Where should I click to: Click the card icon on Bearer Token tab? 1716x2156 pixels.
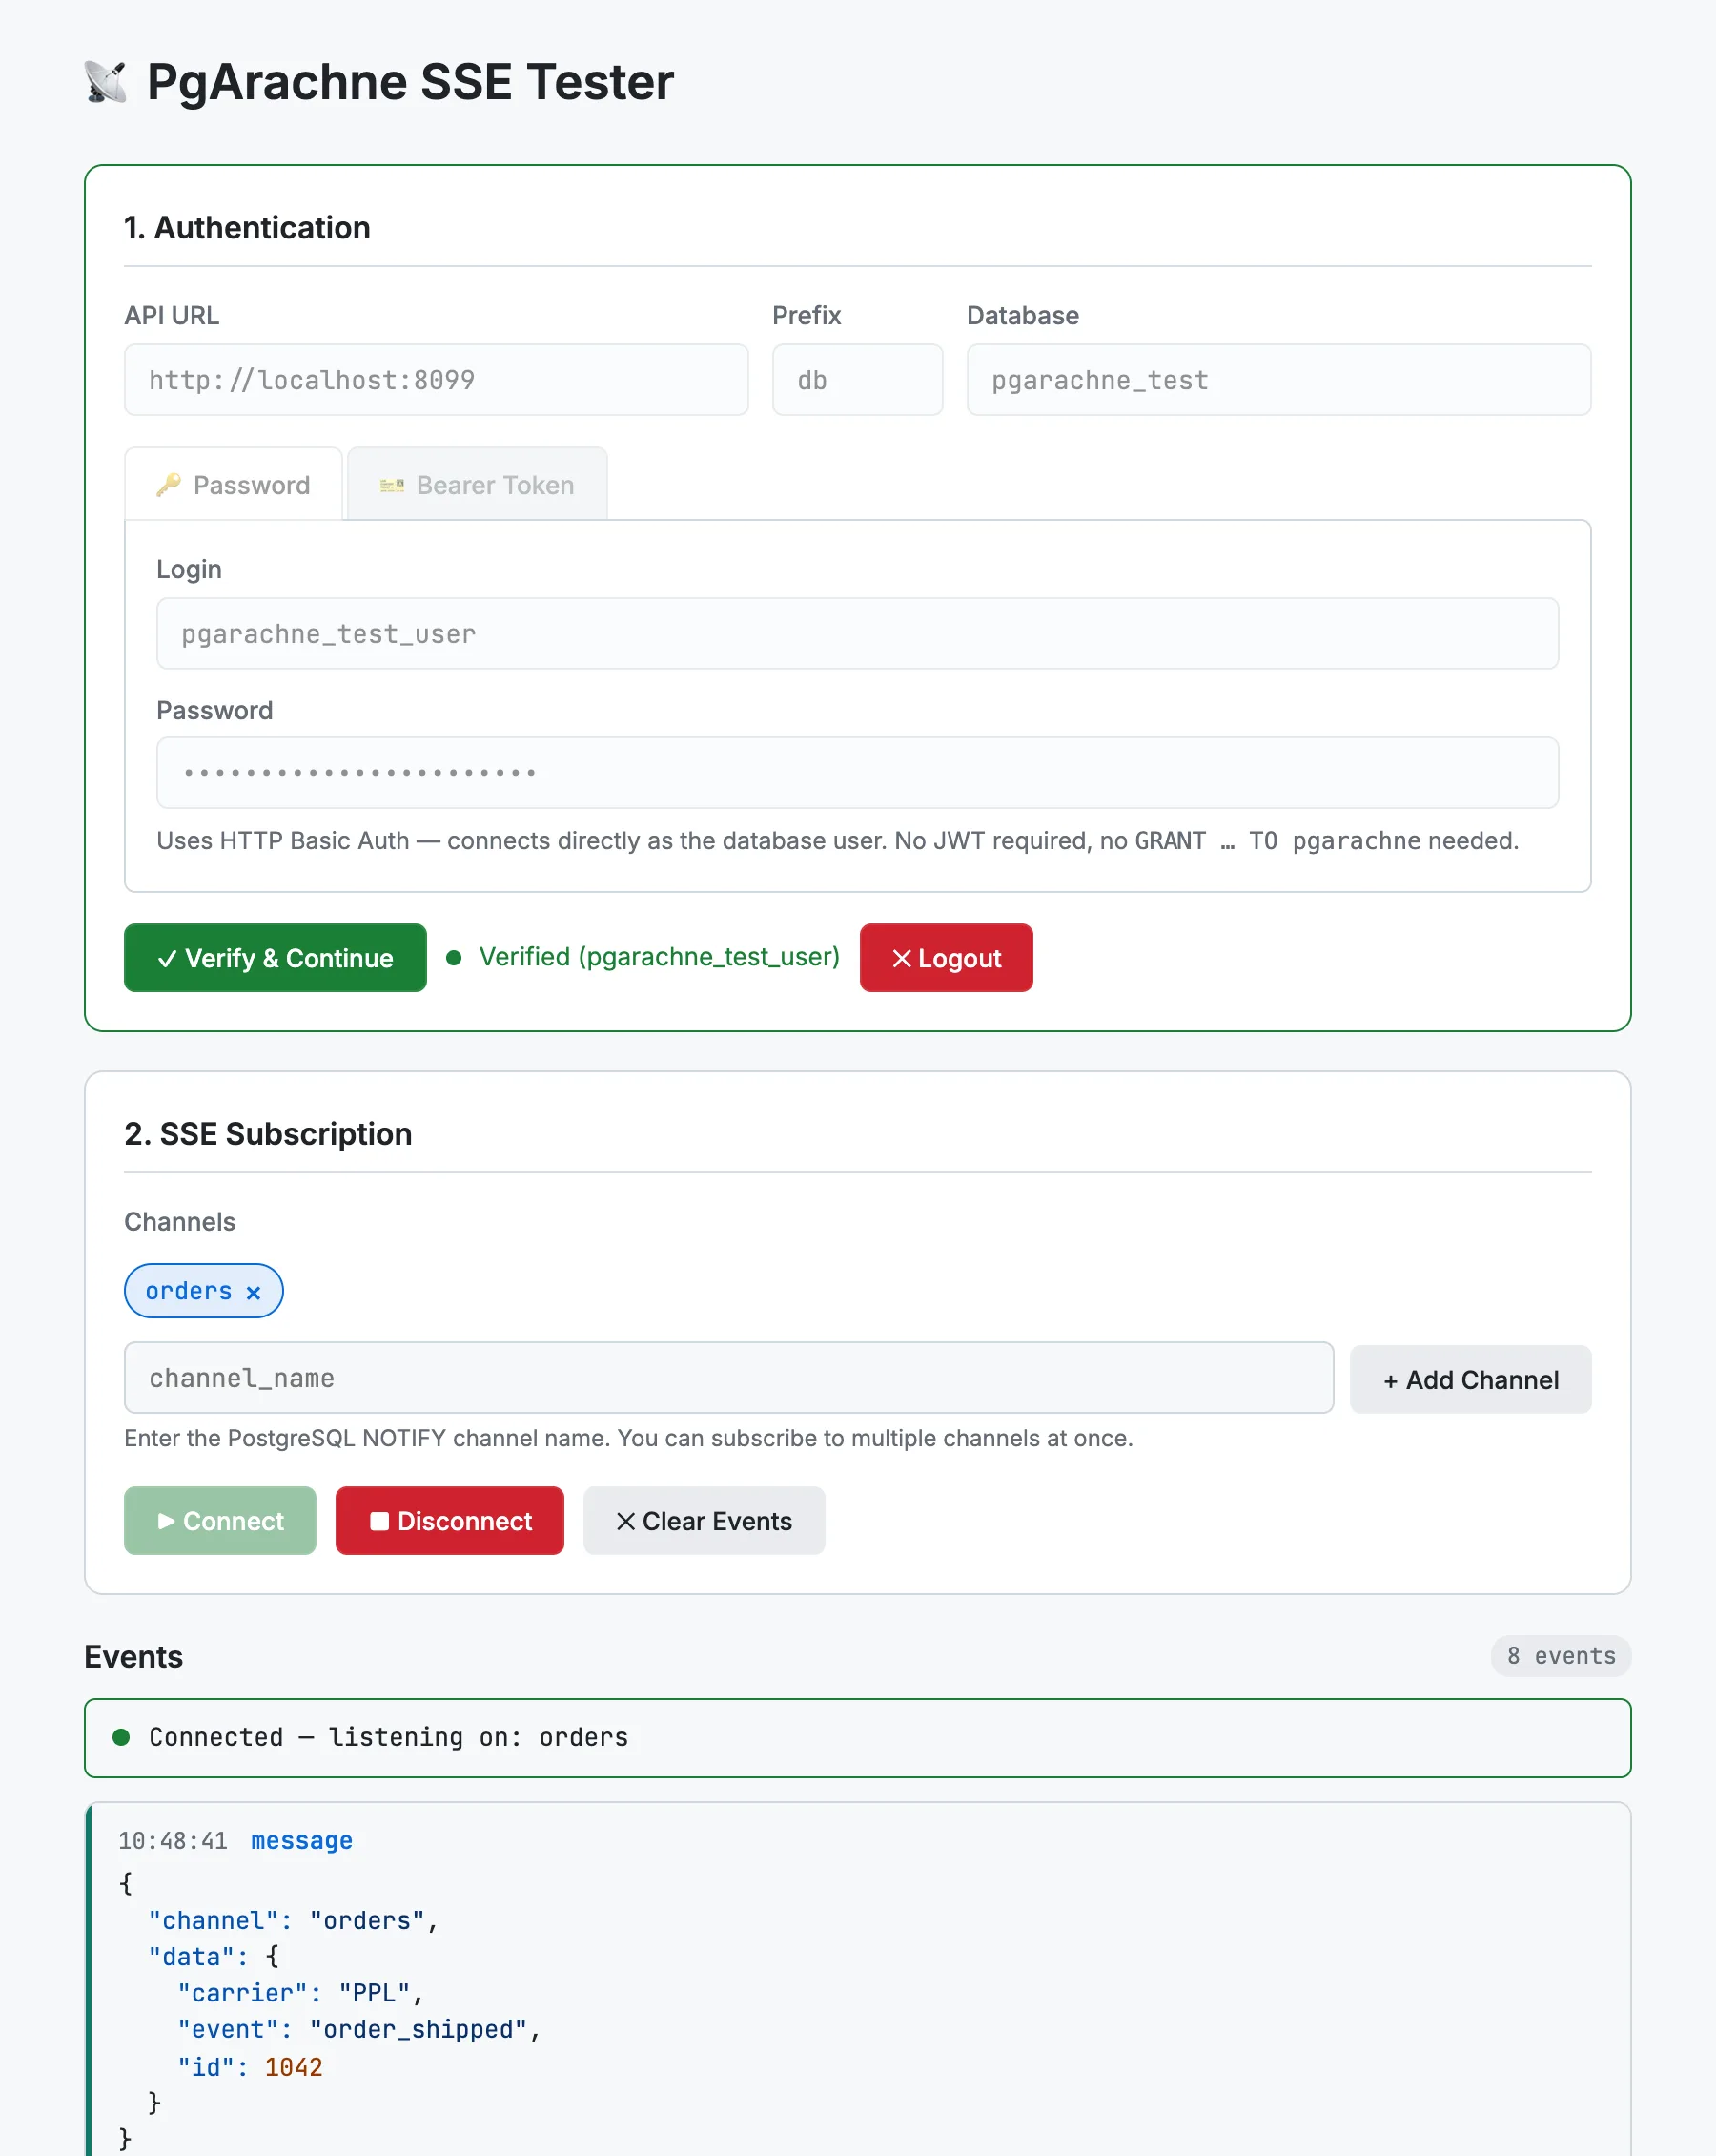tap(392, 485)
